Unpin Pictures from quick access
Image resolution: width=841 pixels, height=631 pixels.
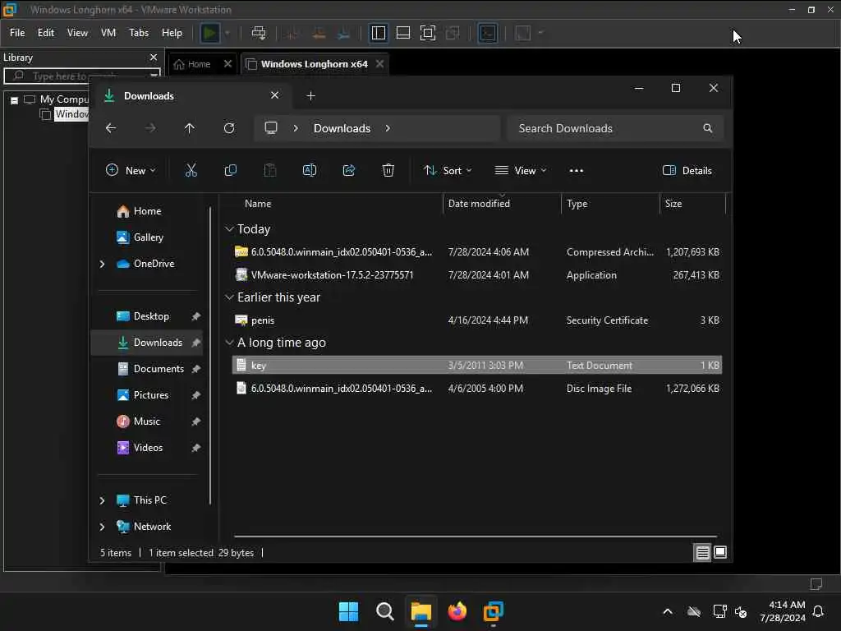click(196, 395)
